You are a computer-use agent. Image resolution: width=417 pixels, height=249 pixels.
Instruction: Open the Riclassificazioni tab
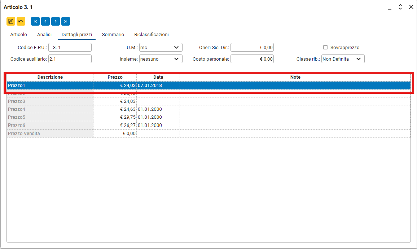(152, 35)
